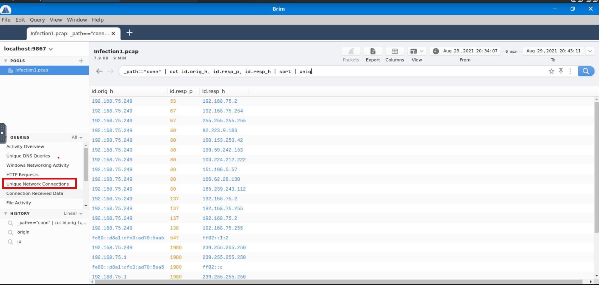Run the Unique Network Connections query
Image resolution: width=599 pixels, height=285 pixels.
click(x=38, y=184)
